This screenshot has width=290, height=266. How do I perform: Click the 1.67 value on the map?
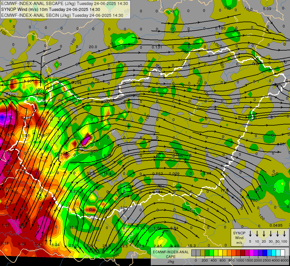coord(6,225)
